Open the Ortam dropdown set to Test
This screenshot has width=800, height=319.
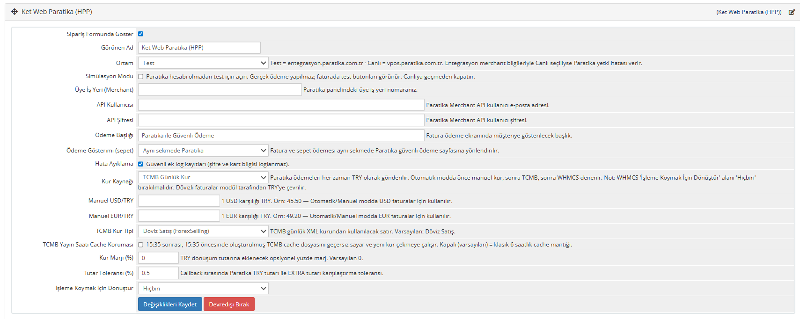203,63
